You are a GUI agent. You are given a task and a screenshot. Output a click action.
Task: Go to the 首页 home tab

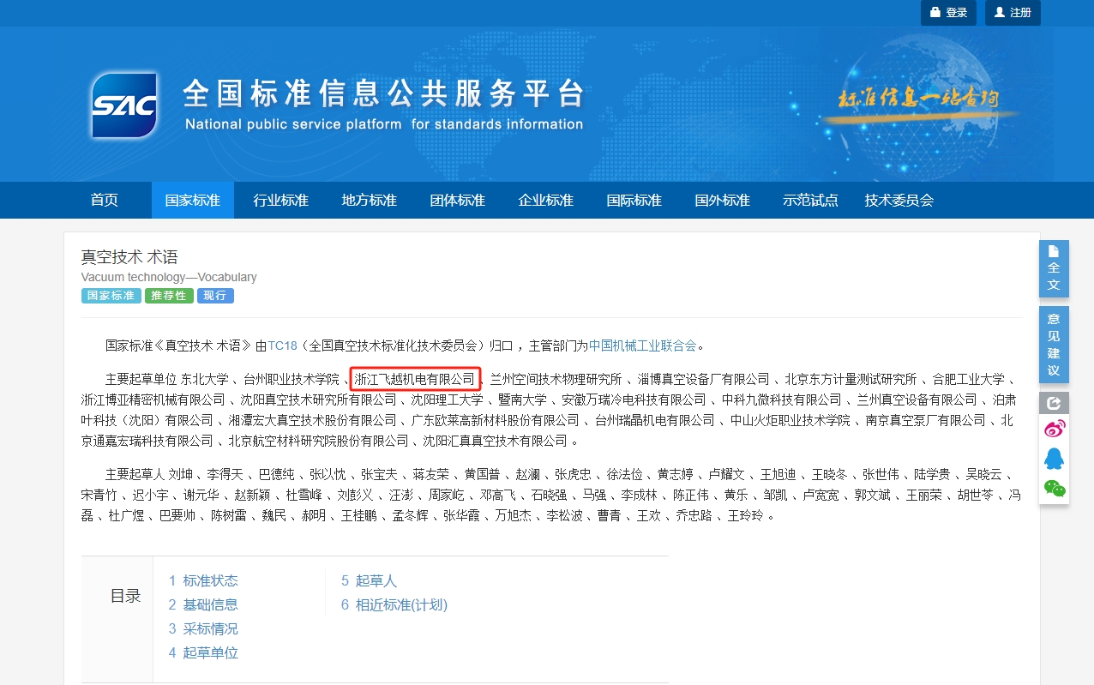(105, 201)
